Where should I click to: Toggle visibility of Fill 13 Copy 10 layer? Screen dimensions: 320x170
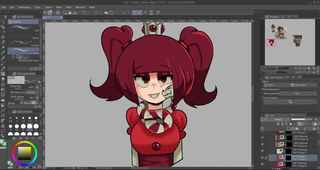click(262, 138)
